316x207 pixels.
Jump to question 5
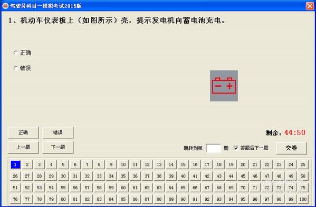point(63,164)
